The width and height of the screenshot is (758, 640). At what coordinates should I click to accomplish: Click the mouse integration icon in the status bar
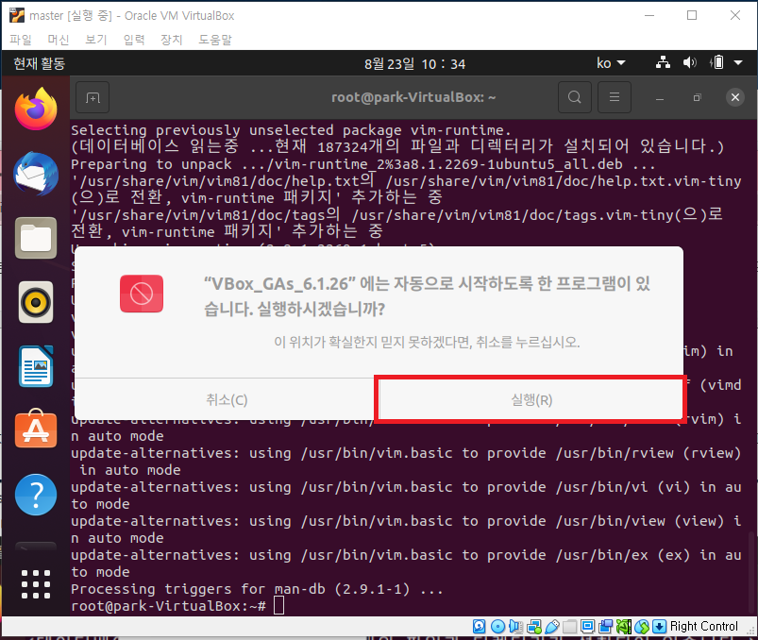point(642,627)
